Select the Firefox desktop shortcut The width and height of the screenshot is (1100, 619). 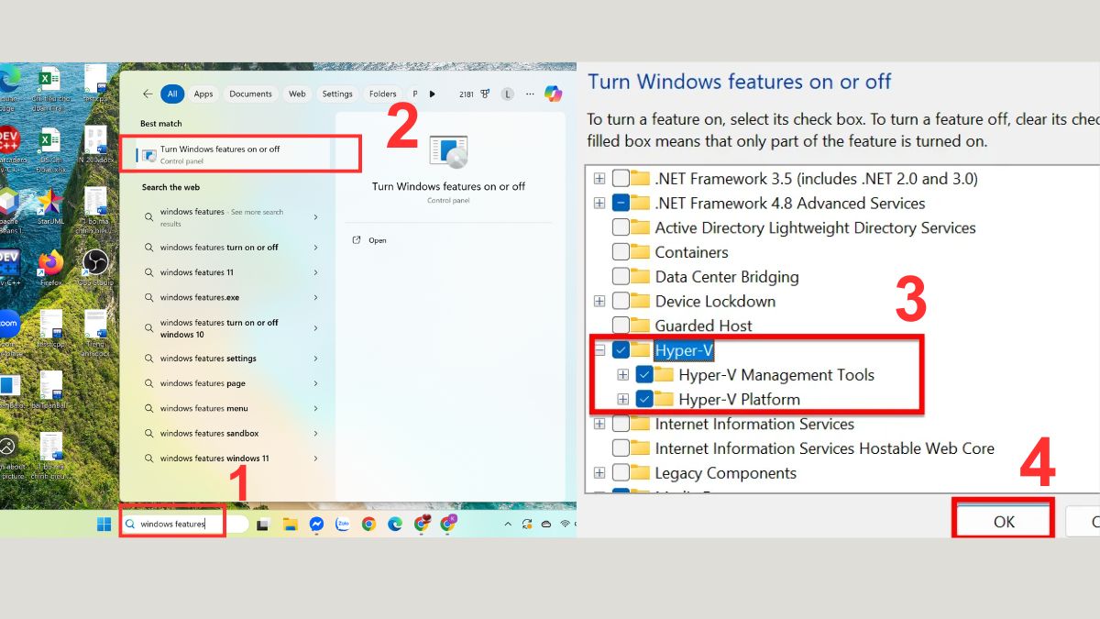50,268
